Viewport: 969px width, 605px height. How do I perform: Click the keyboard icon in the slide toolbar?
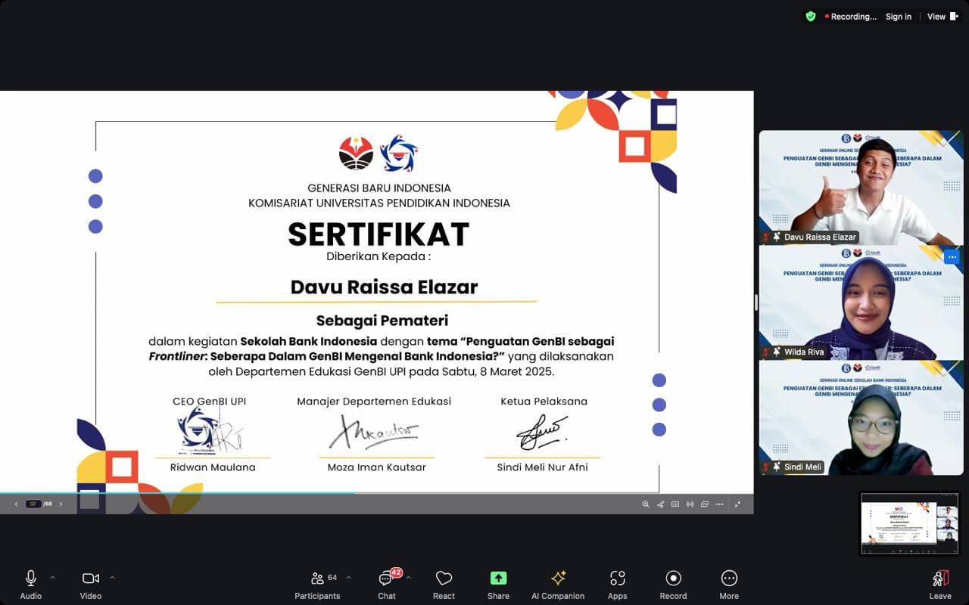(675, 504)
